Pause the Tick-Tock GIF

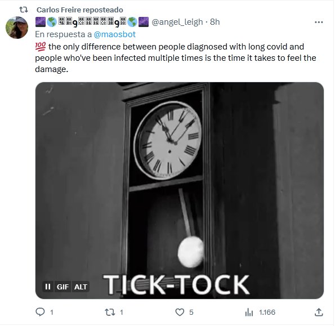tap(48, 287)
